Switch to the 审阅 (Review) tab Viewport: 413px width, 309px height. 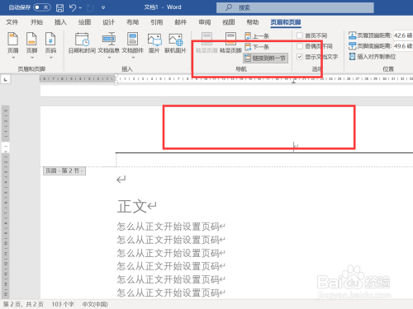[x=205, y=22]
